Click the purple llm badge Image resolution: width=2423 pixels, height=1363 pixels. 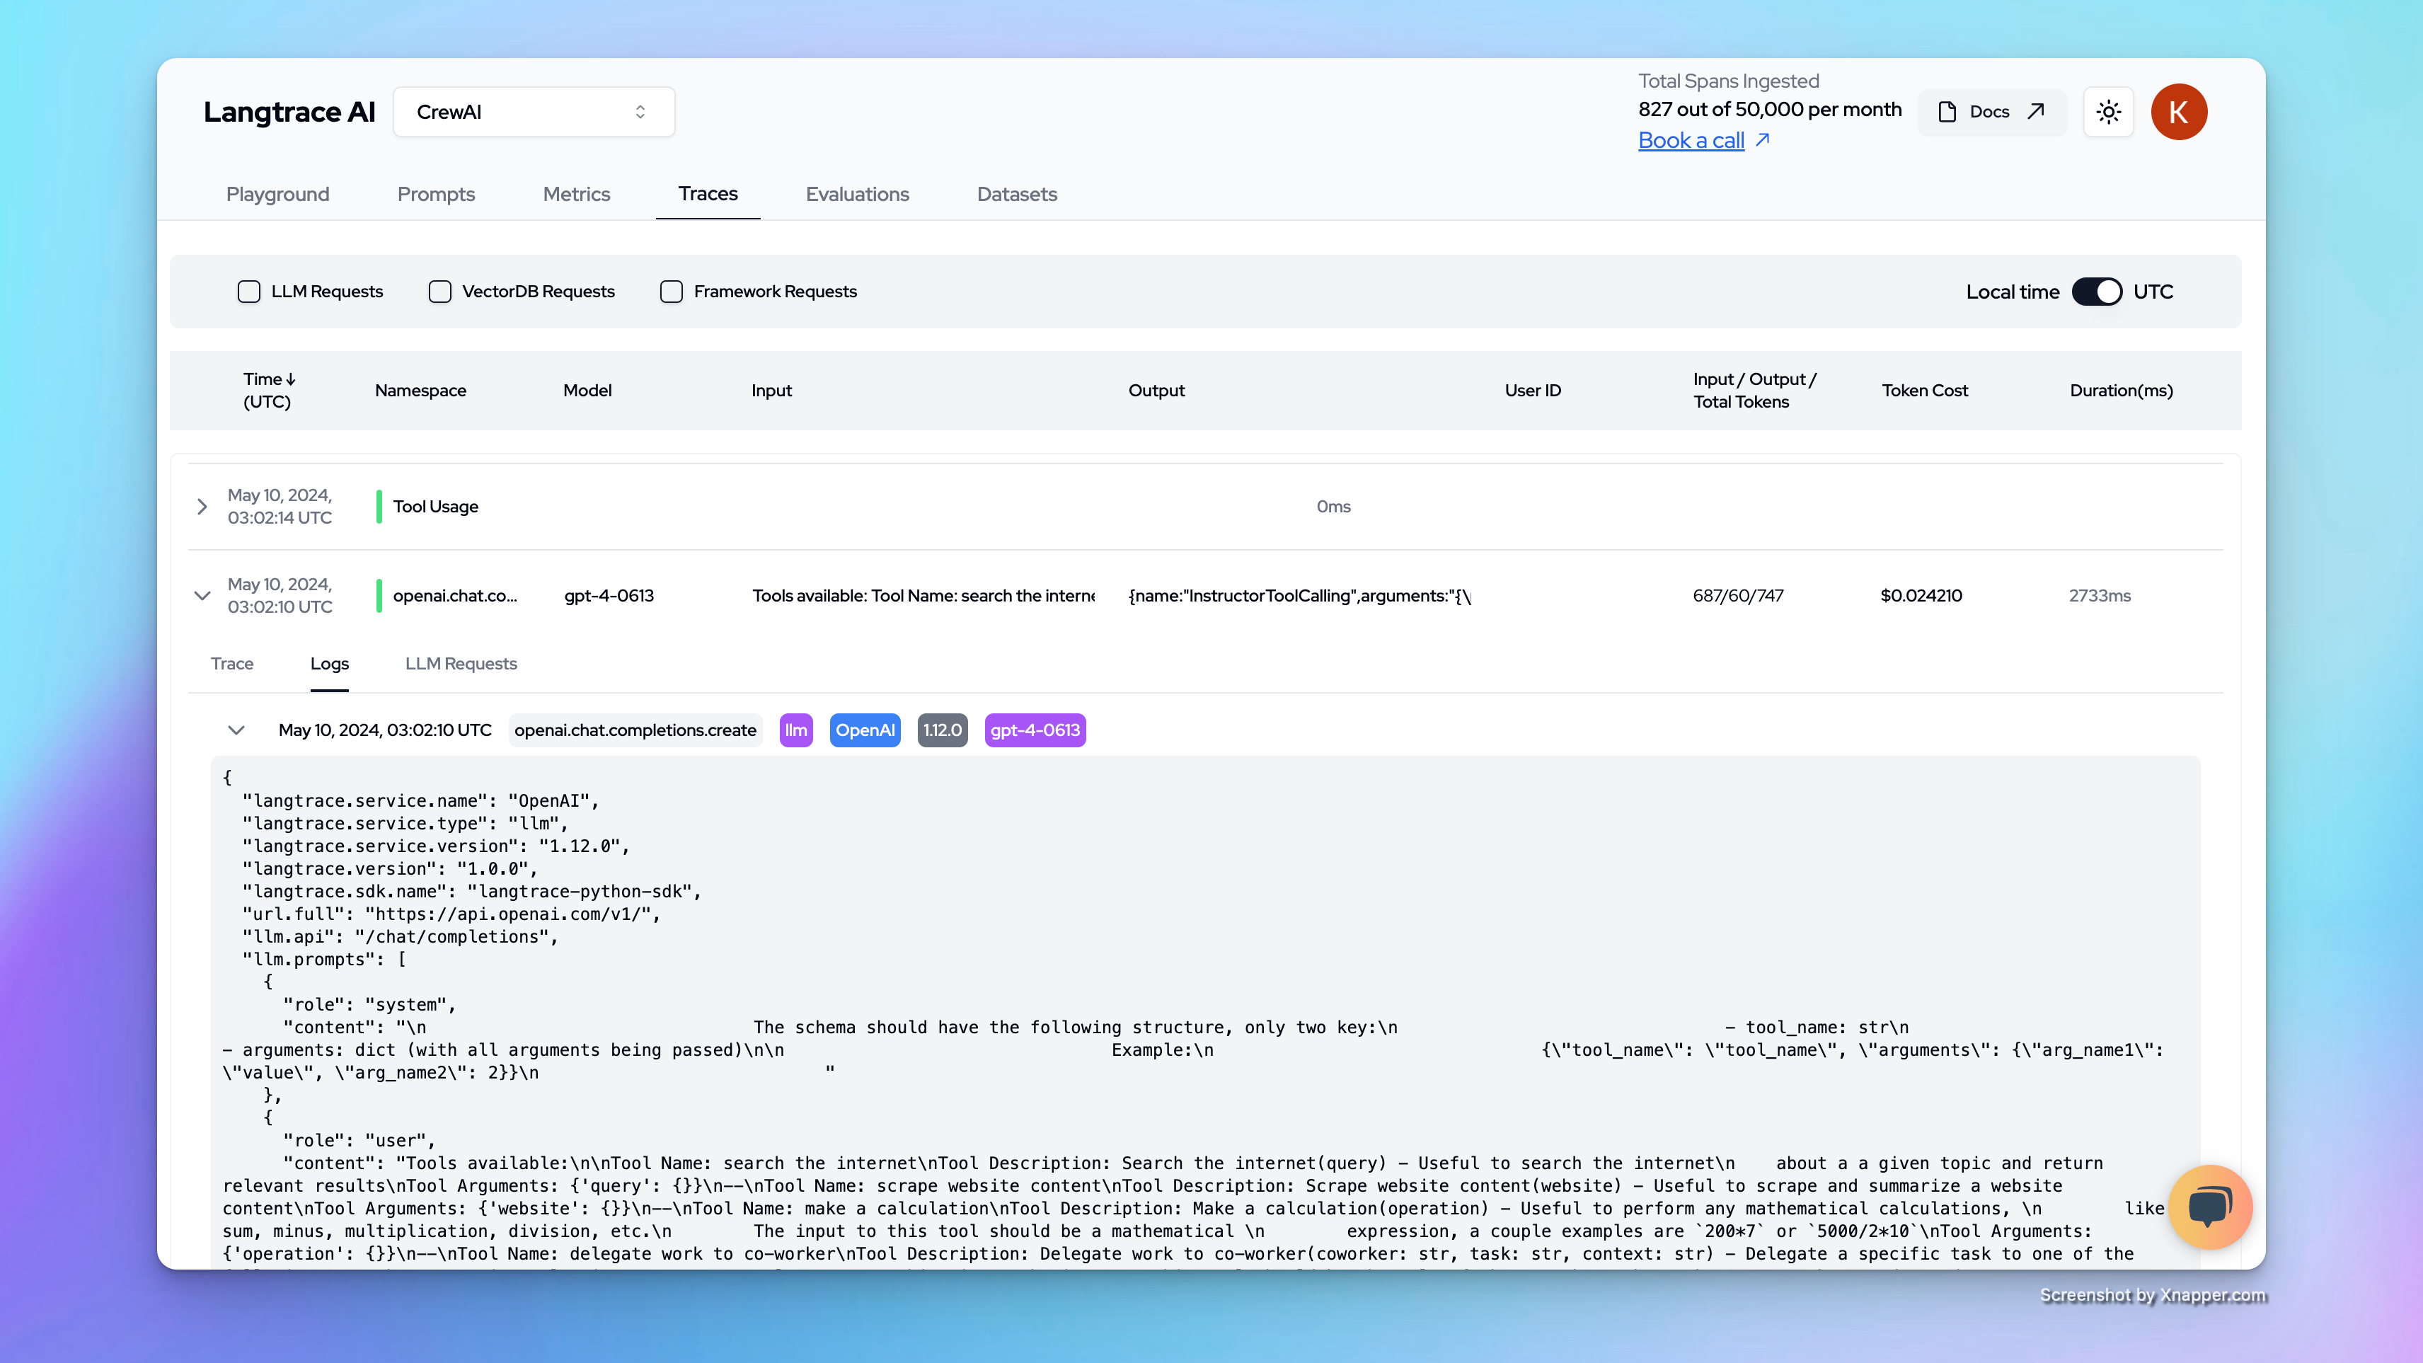(x=795, y=730)
